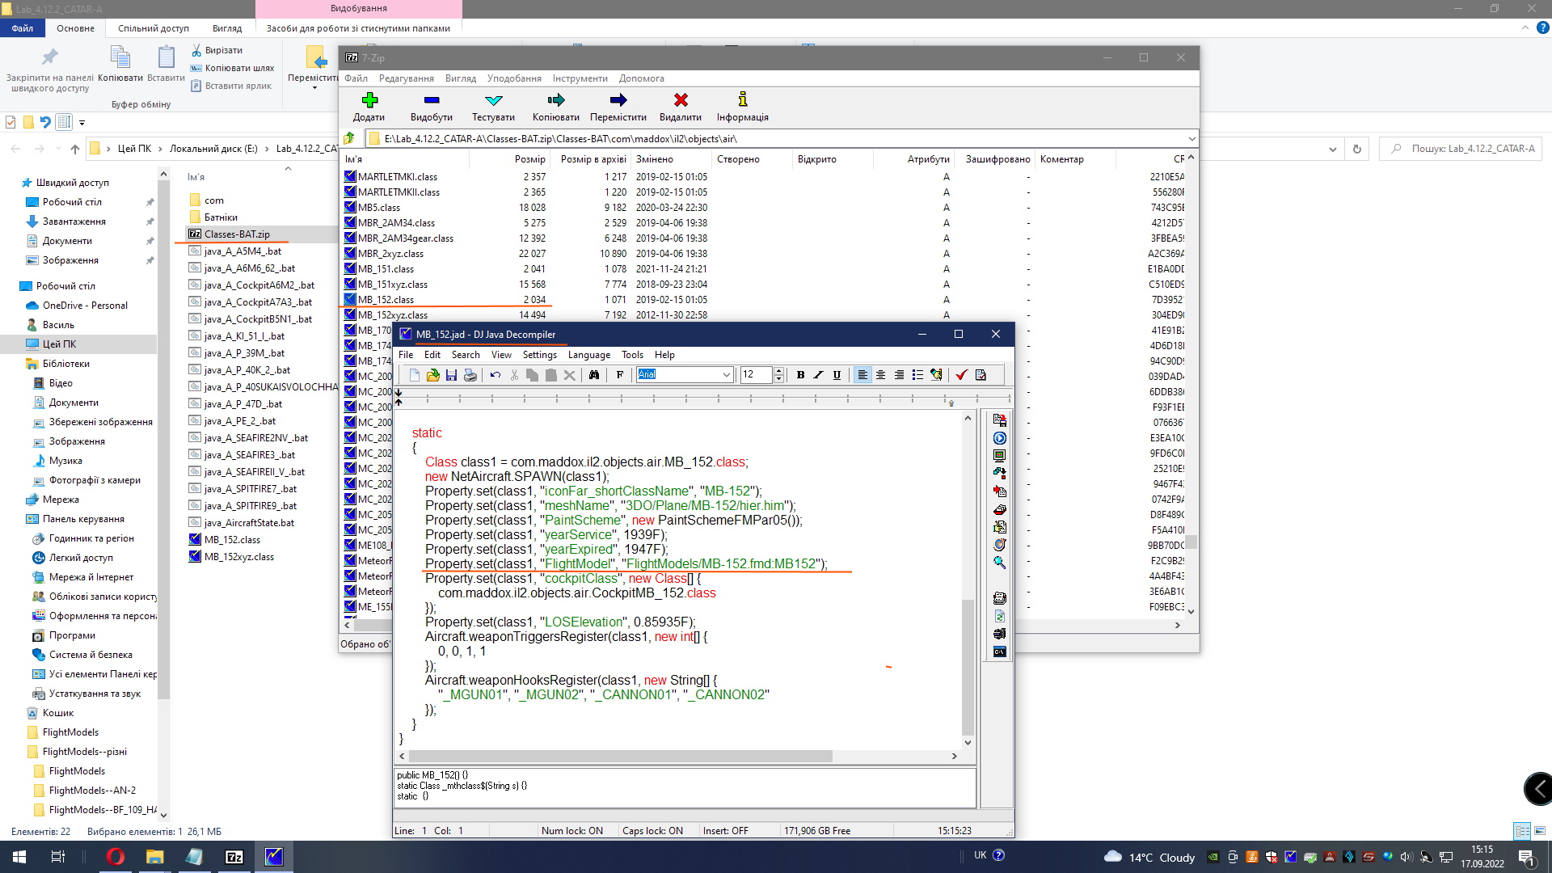Viewport: 1552px width, 873px height.
Task: Expand Explorer address bar history dropdown
Action: pos(1332,149)
